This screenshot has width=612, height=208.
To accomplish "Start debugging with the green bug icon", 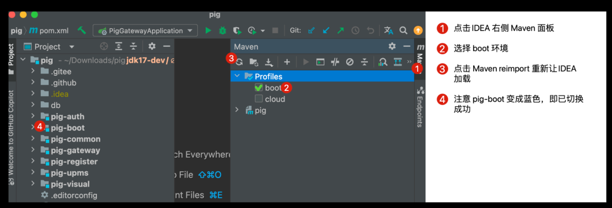I will [x=223, y=31].
